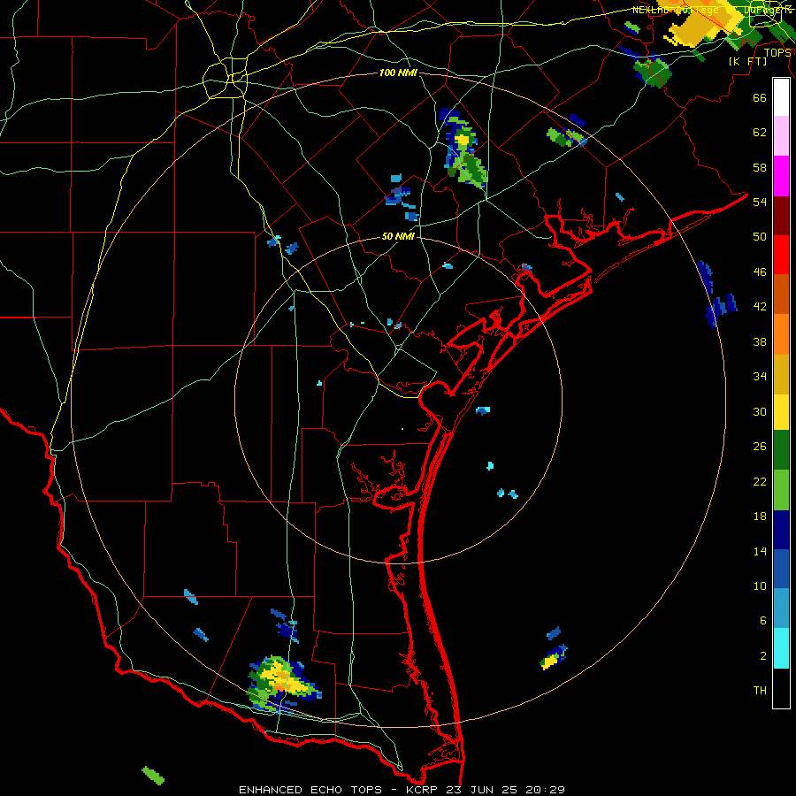Select the 'TH' threshold label

(760, 691)
